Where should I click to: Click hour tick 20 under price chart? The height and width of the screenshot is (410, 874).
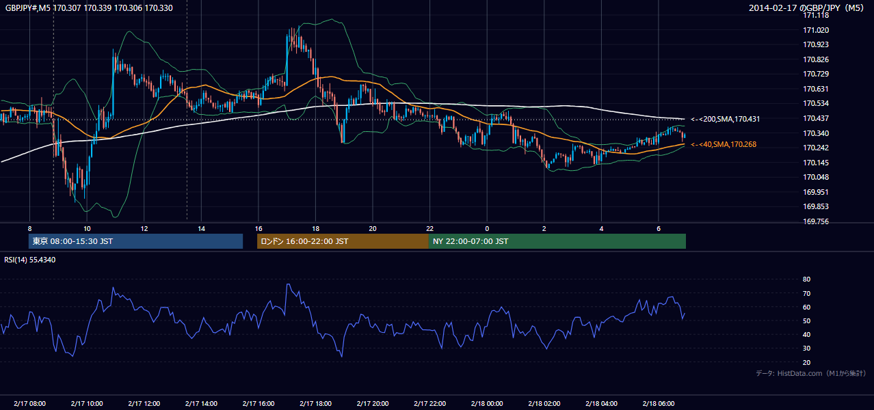pyautogui.click(x=373, y=228)
